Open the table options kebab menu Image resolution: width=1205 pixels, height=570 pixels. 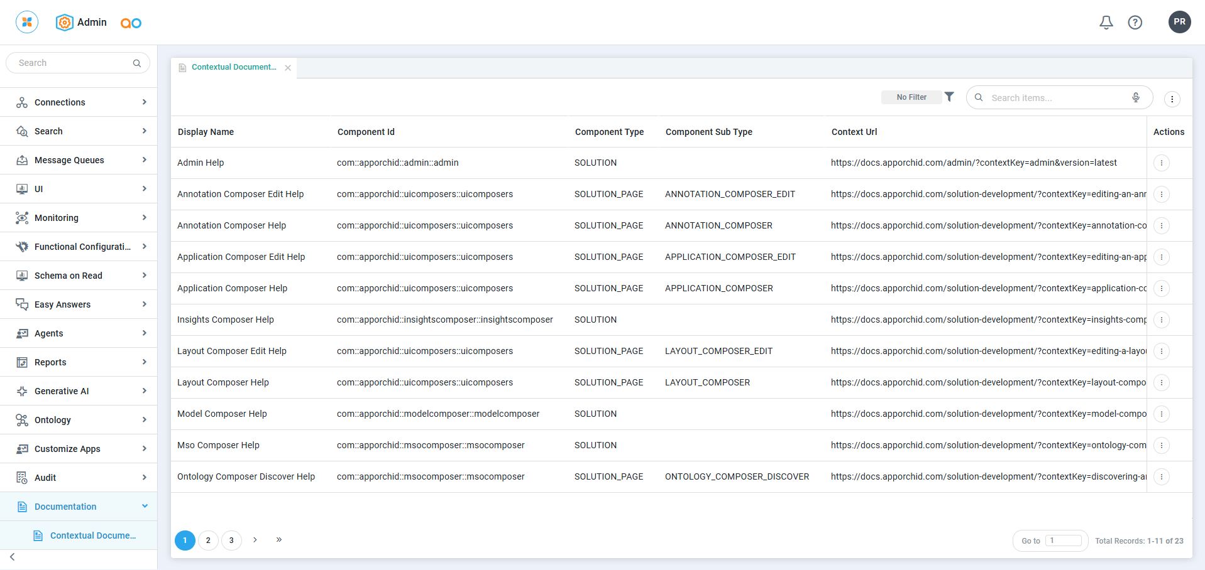tap(1172, 99)
